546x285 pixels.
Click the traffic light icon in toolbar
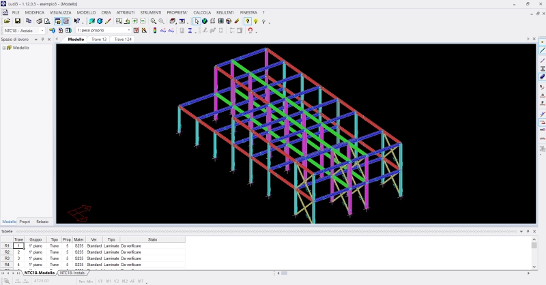point(154,31)
